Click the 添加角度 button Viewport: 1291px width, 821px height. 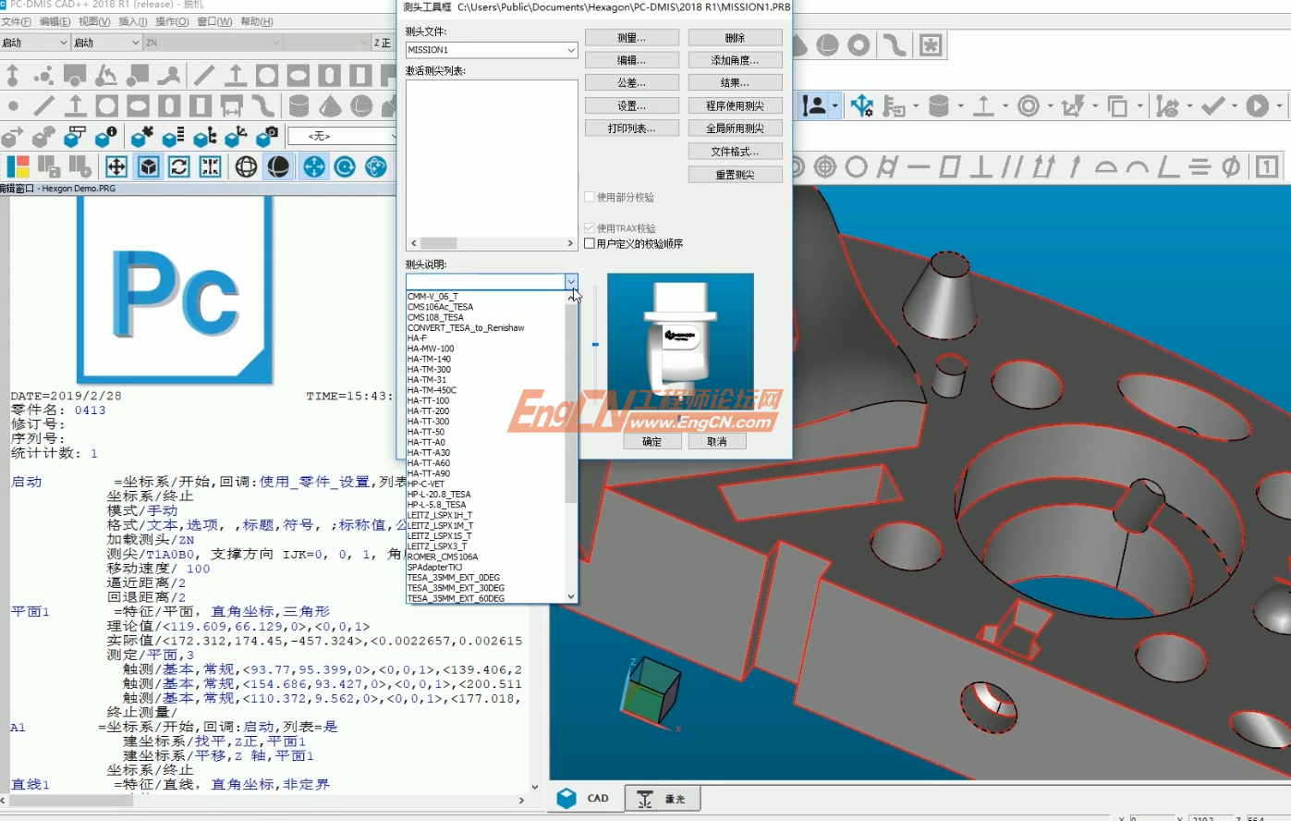(x=735, y=58)
